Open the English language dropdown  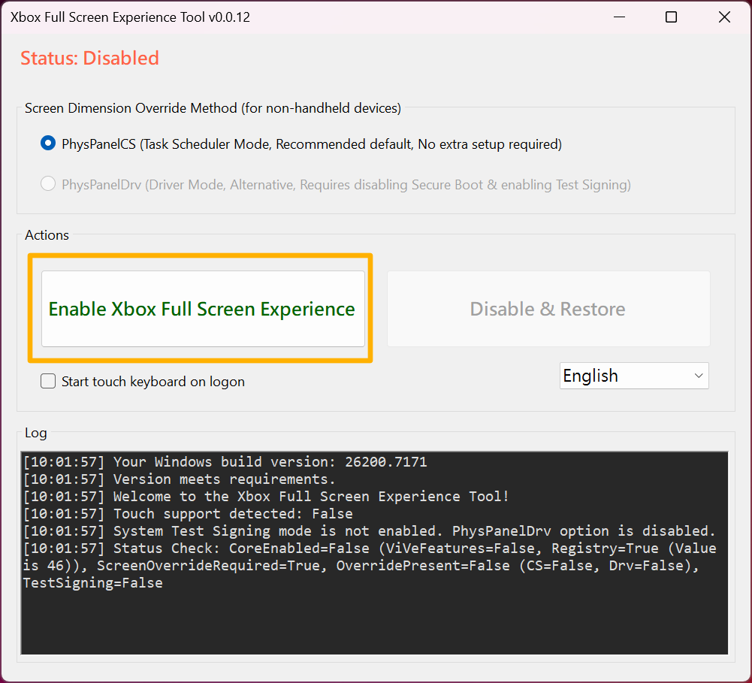coord(633,376)
